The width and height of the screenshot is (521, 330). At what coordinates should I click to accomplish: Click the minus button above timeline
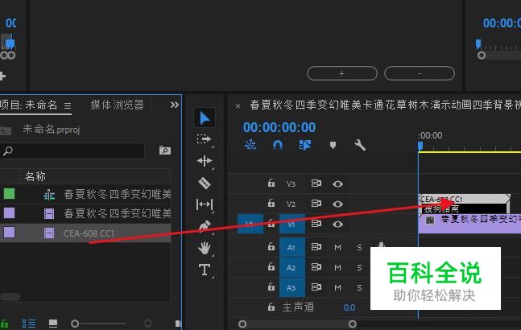coord(420,73)
